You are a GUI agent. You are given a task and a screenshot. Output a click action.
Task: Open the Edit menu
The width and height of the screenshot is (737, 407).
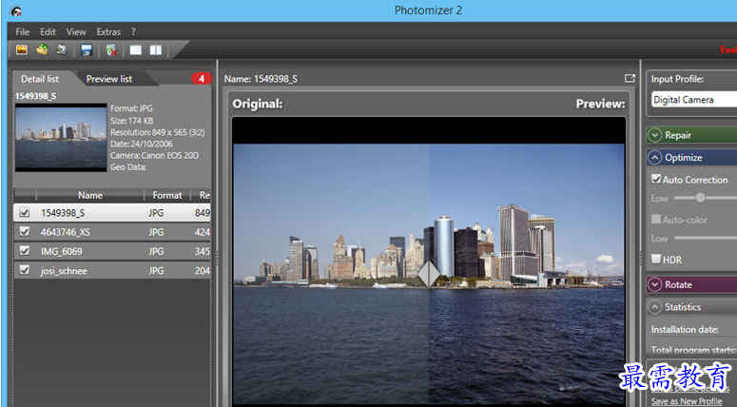48,32
